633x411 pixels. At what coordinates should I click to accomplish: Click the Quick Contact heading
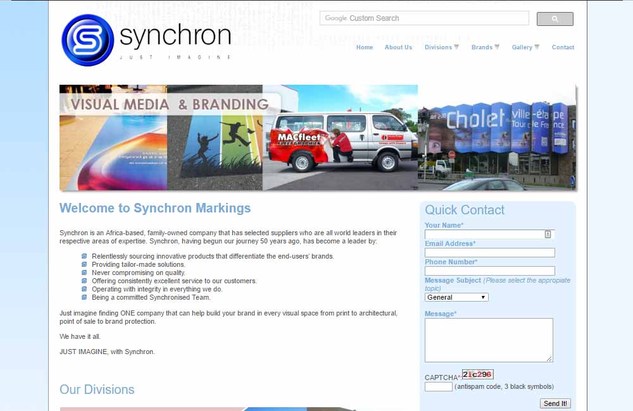tap(465, 210)
